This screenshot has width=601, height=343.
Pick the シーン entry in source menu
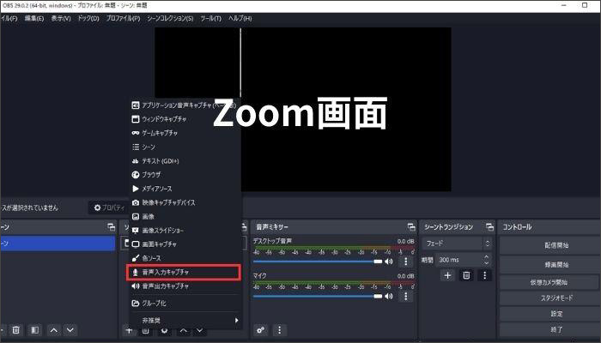(184, 147)
